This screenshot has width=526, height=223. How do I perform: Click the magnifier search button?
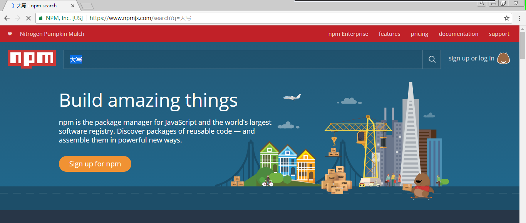(432, 59)
